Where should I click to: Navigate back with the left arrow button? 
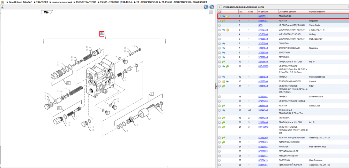coord(206,7)
